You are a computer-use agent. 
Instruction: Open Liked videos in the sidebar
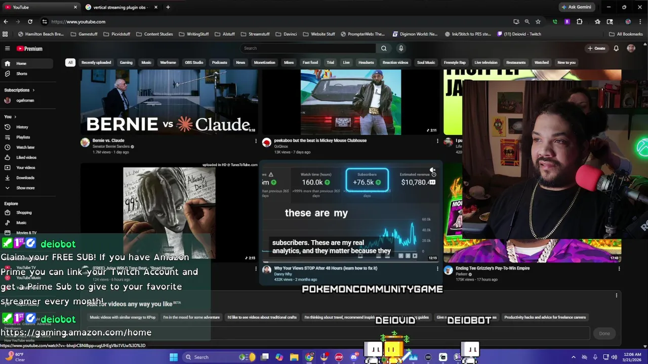[x=26, y=157]
